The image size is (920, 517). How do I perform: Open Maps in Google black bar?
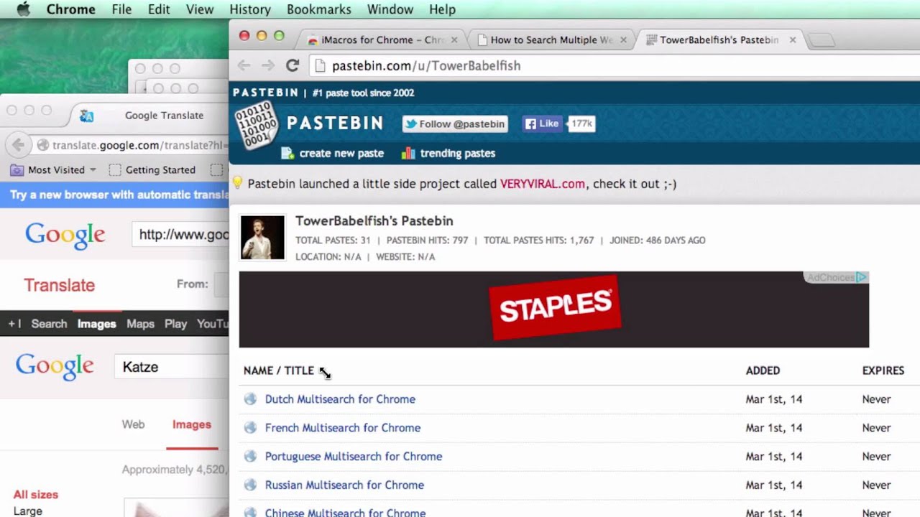pyautogui.click(x=140, y=324)
